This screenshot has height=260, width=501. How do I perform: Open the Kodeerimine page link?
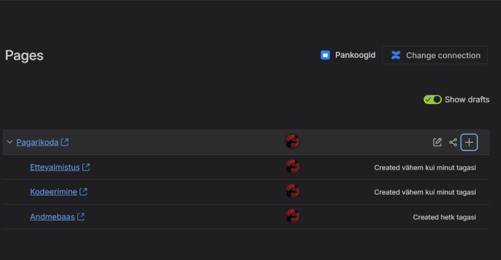point(53,192)
